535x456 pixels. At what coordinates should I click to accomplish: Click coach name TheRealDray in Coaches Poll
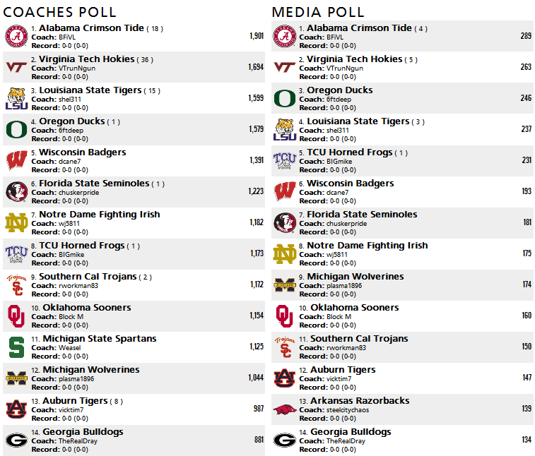[78, 441]
